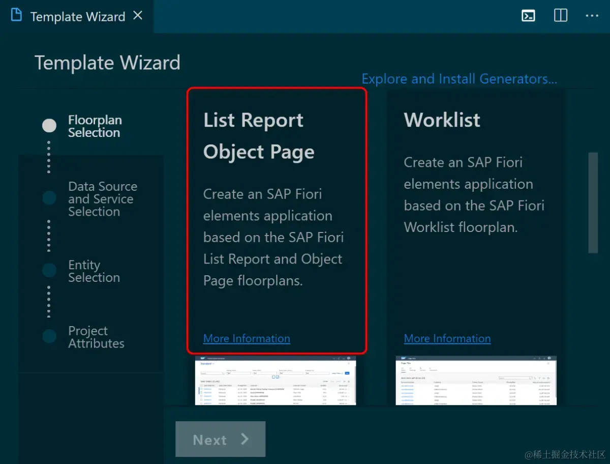This screenshot has height=464, width=610.
Task: Open the more actions ellipsis menu
Action: click(592, 16)
